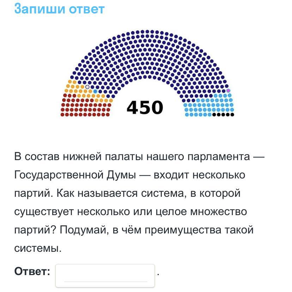
Task: Click the number 450 in the chart
Action: tap(145, 107)
